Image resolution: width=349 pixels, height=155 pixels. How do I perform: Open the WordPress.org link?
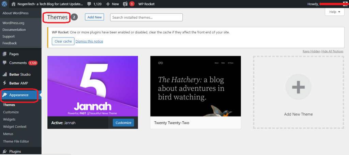coord(13,23)
